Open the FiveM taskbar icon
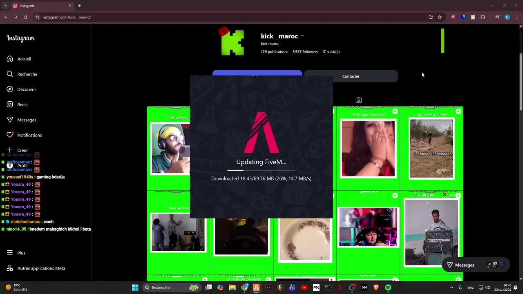This screenshot has width=523, height=294. coord(256,287)
